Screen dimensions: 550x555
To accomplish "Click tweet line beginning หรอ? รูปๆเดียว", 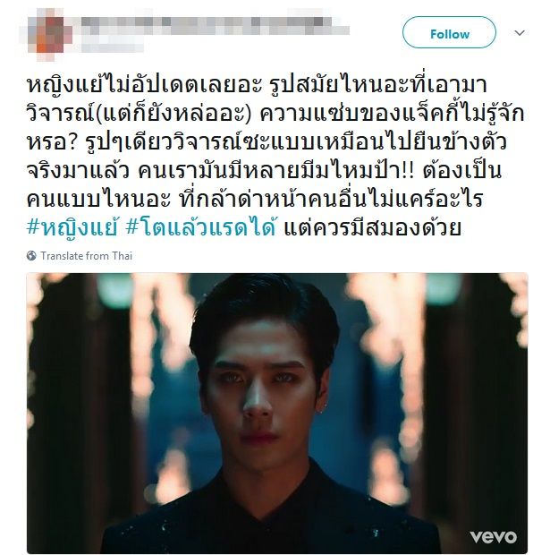I will point(267,142).
